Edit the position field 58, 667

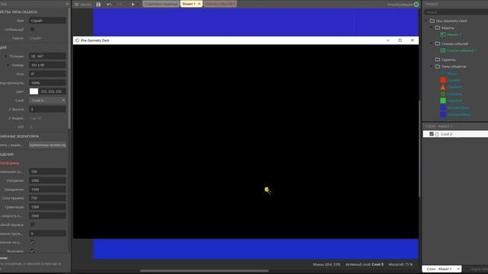[x=47, y=56]
